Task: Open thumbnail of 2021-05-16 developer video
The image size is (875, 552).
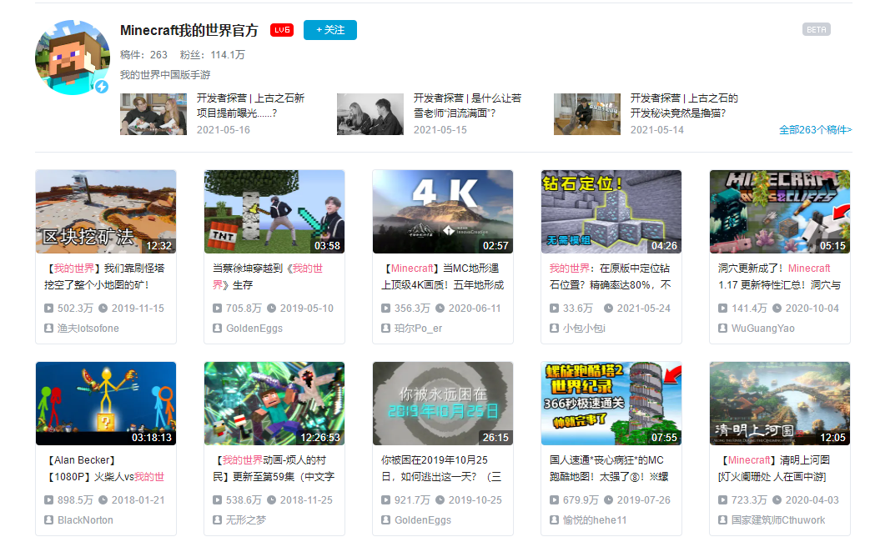Action: [153, 114]
